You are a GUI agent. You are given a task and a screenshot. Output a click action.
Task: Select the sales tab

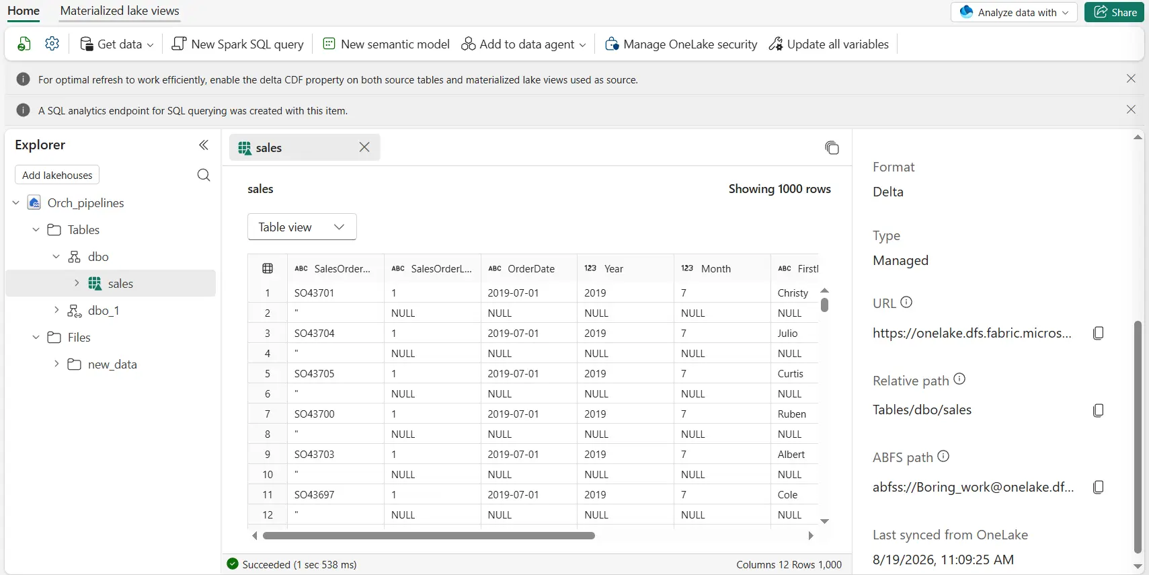point(305,147)
